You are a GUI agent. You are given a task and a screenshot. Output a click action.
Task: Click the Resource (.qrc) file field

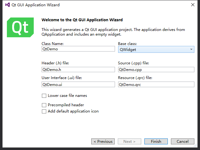pos(156,84)
